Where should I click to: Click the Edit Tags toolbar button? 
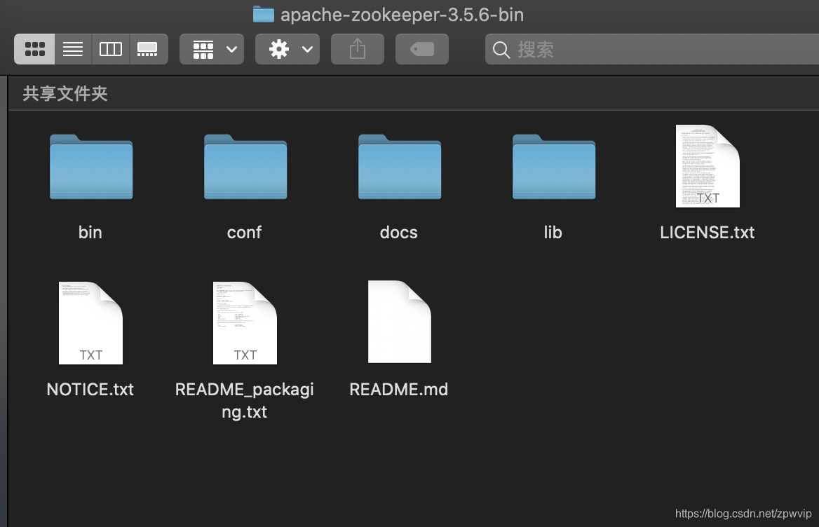coord(422,49)
